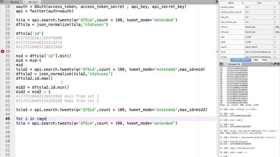Select the tsla variable row
280x157 pixels.
tap(250, 52)
